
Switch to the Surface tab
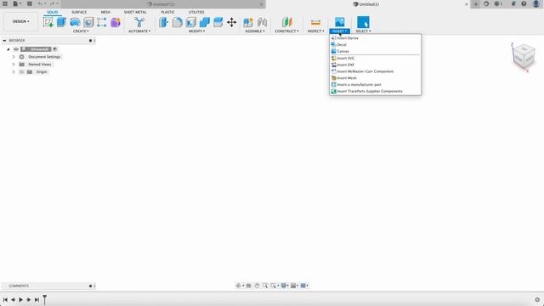(79, 12)
